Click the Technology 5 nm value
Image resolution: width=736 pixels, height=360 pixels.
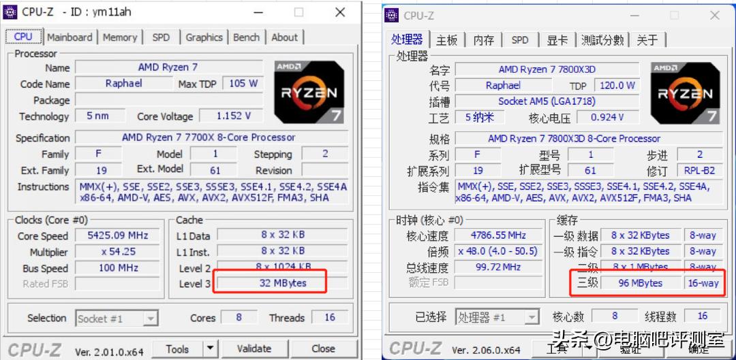[x=100, y=116]
